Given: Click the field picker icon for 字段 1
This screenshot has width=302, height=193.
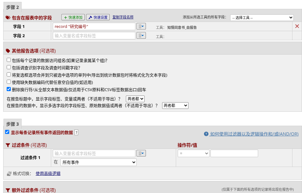Looking at the screenshot, I should coord(141,26).
